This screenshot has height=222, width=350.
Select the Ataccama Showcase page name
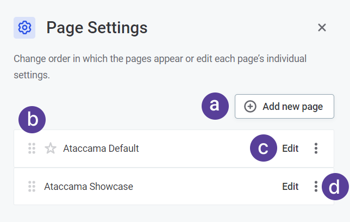[x=89, y=187]
